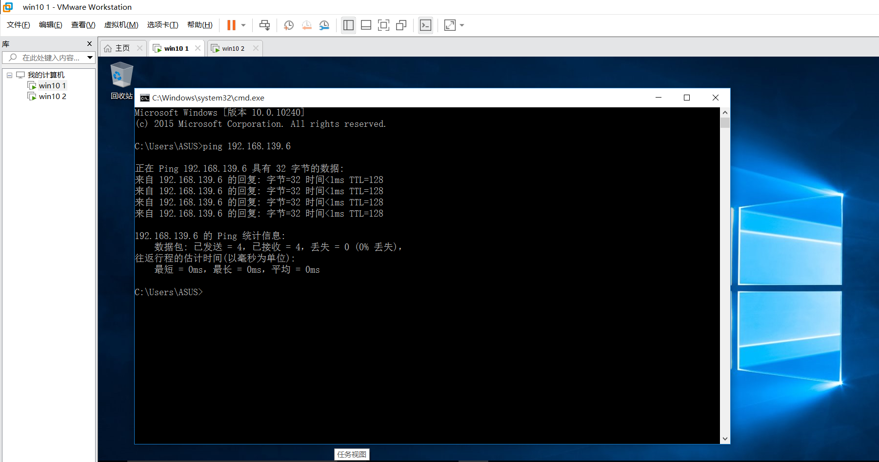The image size is (879, 462).
Task: Close the cmd.exe window
Action: pos(716,98)
